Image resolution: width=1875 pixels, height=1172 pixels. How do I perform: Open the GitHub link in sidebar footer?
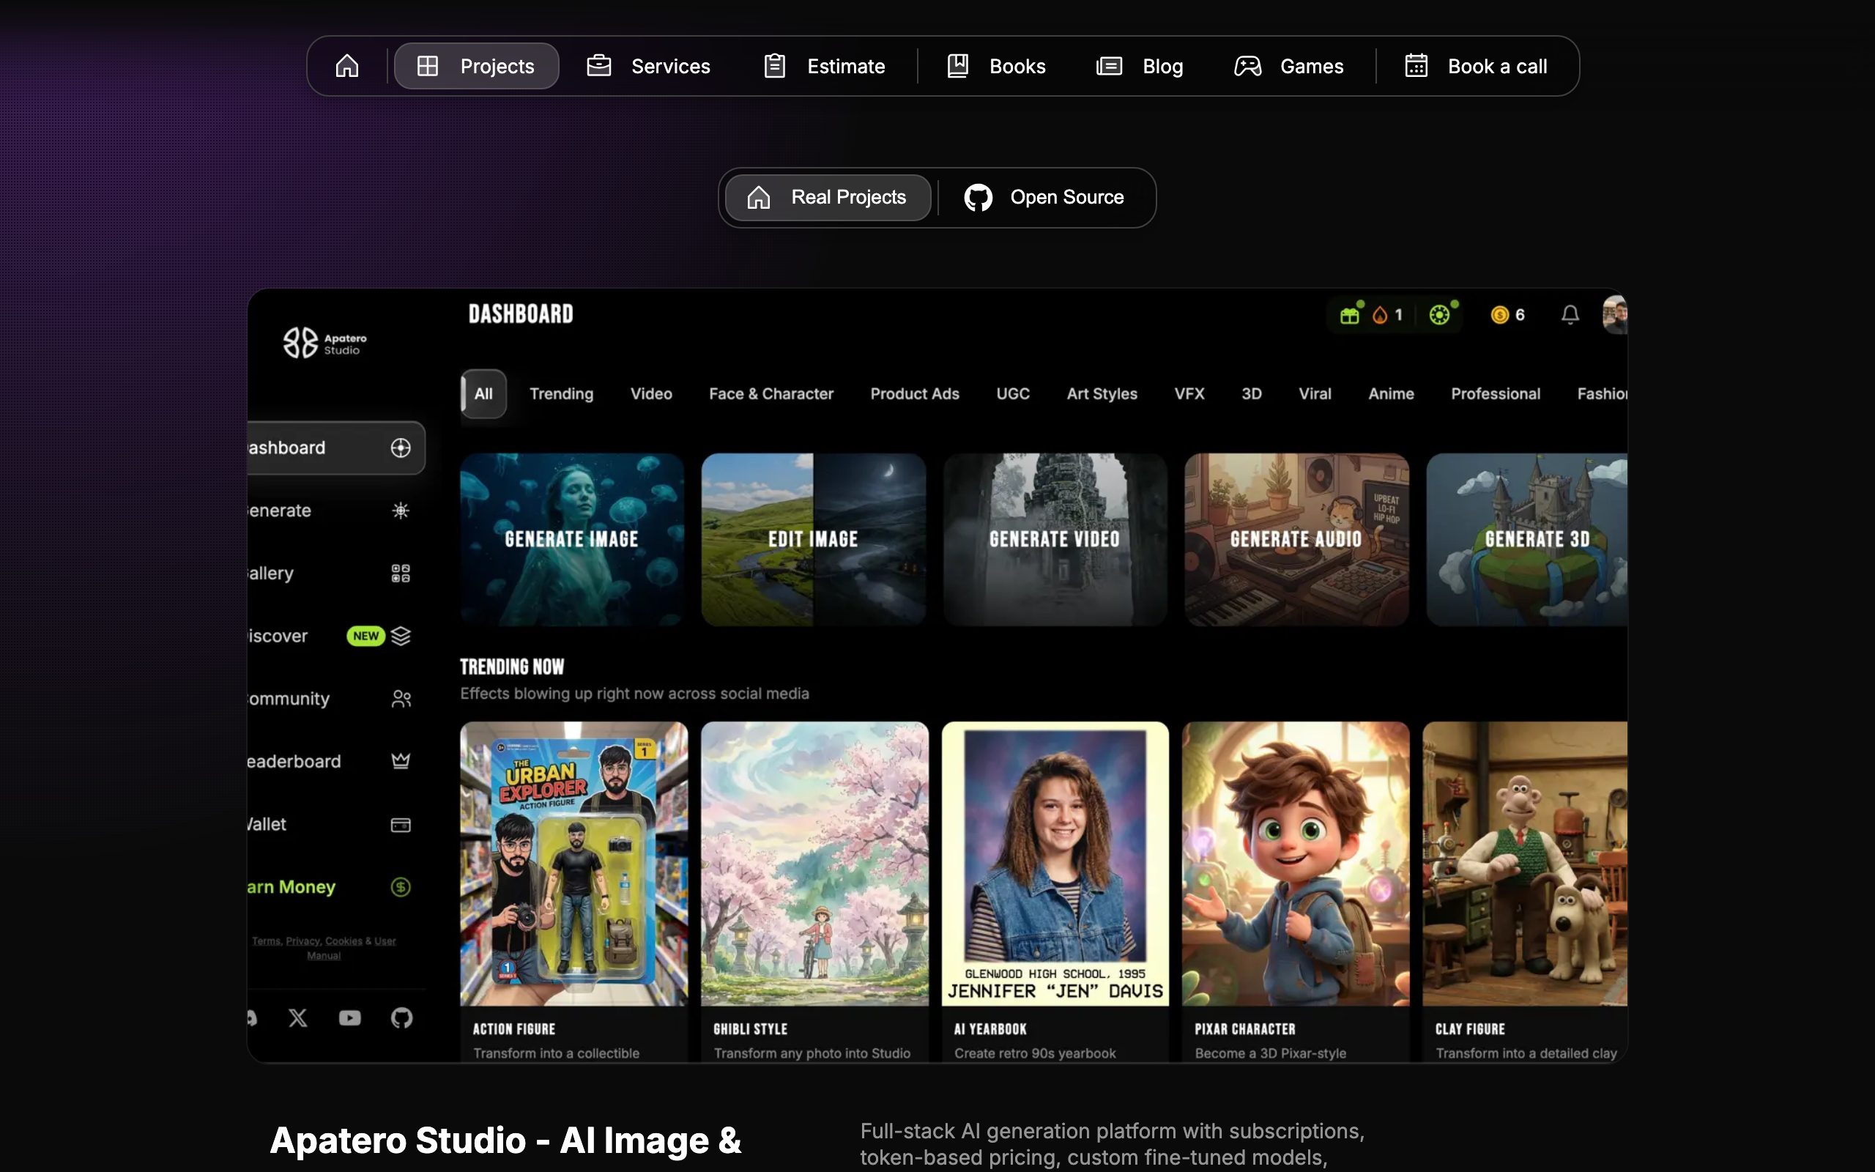401,1017
